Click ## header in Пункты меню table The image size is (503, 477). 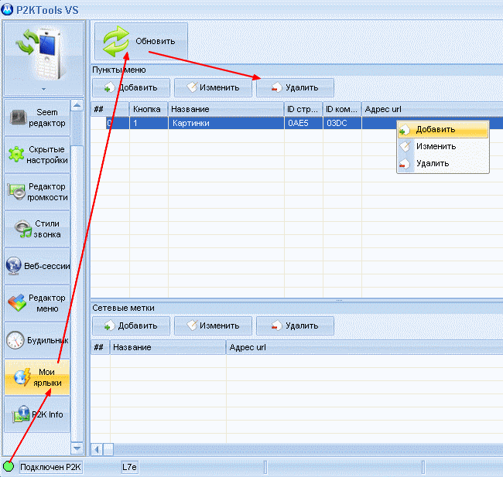point(110,109)
